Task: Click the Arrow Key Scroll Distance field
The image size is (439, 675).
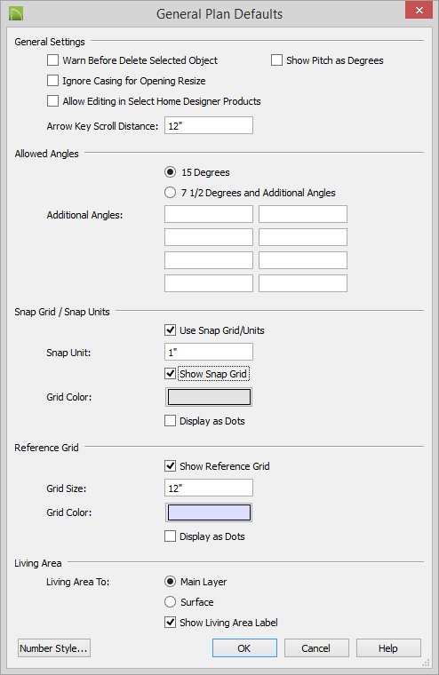Action: (209, 126)
